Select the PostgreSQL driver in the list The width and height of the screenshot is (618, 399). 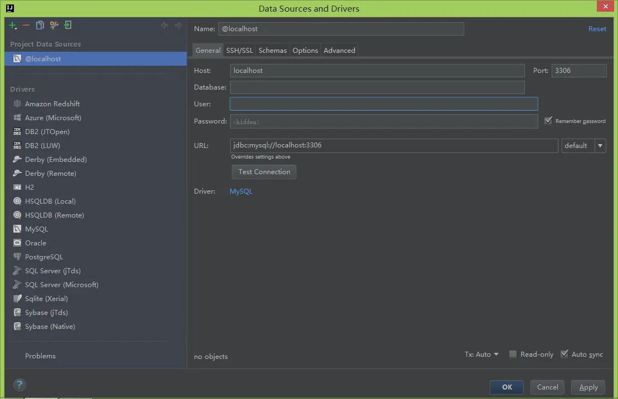click(x=43, y=257)
